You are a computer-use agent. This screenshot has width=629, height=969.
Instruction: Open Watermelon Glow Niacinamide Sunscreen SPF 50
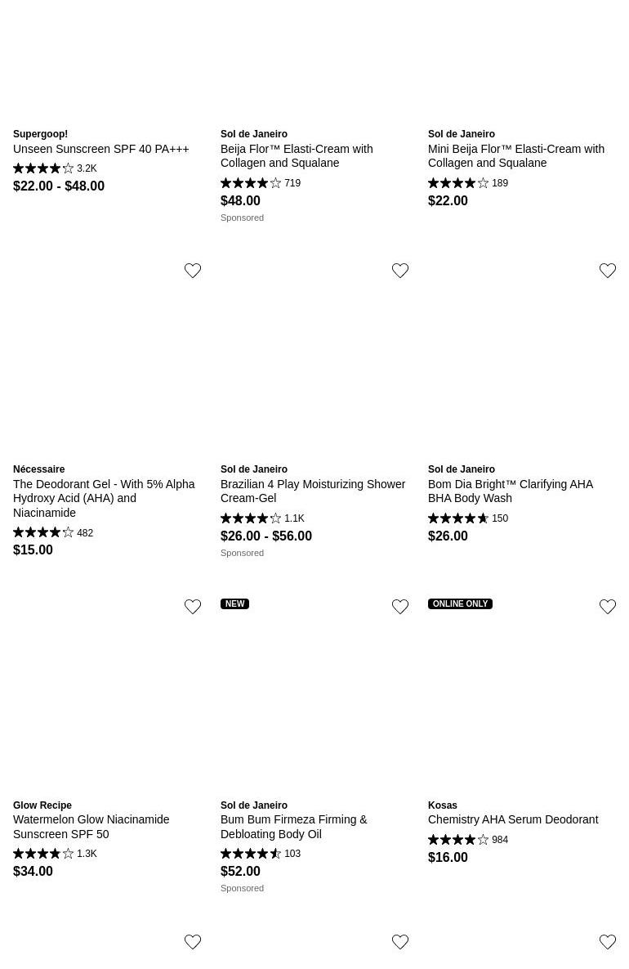click(x=91, y=827)
